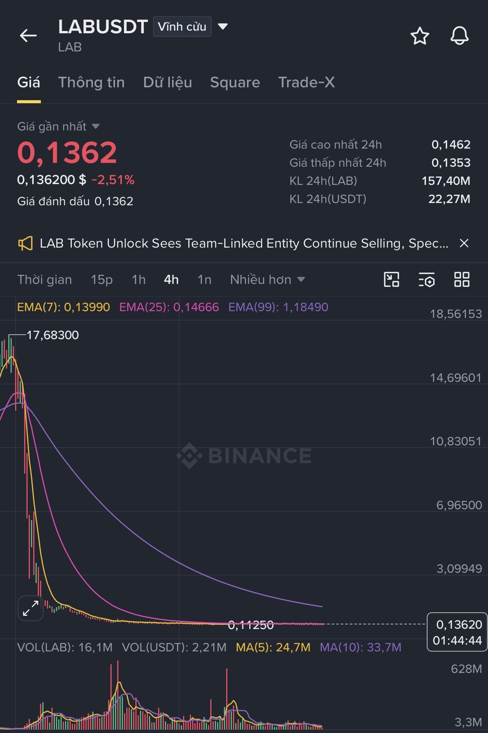Tap the back arrow
Image resolution: width=488 pixels, height=733 pixels.
point(28,36)
